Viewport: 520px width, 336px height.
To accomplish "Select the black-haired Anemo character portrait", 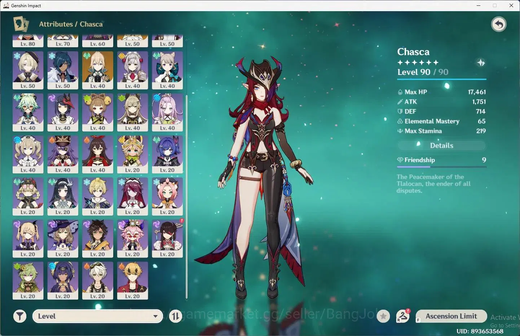I will [63, 196].
